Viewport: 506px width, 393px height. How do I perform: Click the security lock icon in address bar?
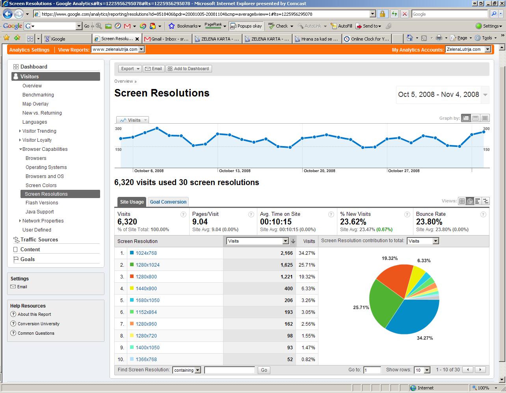click(x=382, y=14)
